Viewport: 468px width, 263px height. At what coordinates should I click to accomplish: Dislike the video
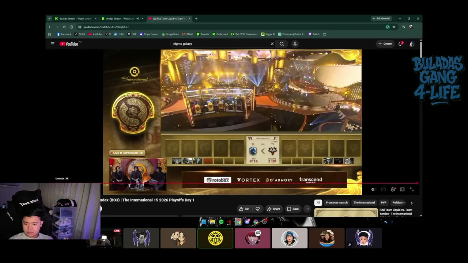(257, 209)
